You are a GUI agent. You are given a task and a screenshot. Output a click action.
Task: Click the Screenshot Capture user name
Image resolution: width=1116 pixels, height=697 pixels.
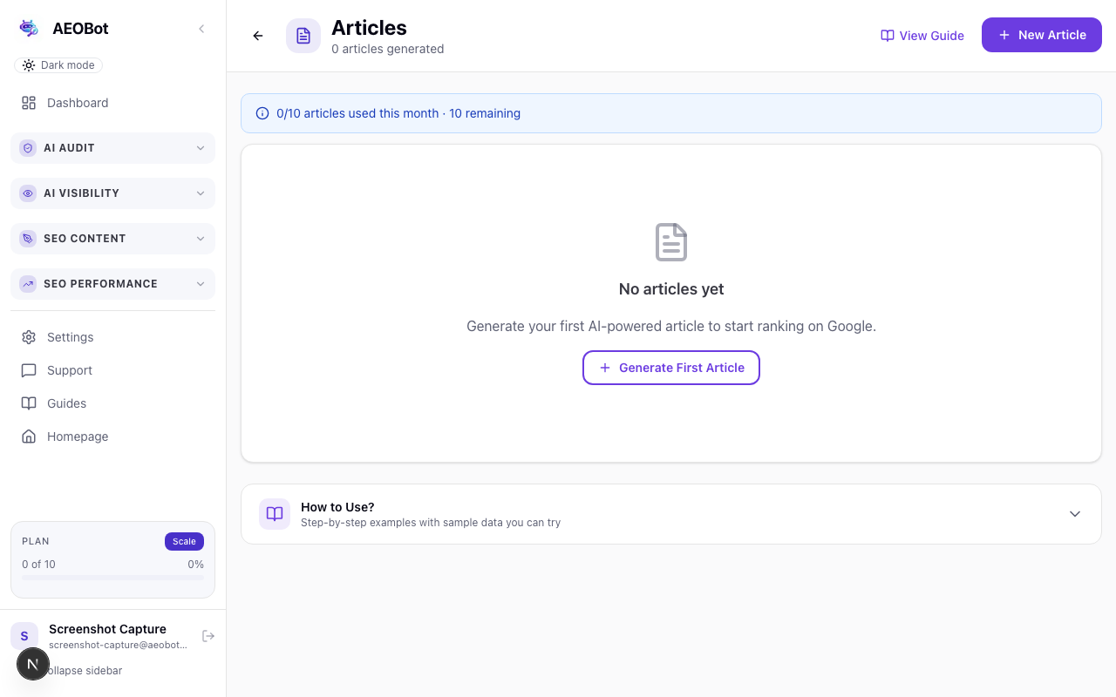click(x=107, y=629)
